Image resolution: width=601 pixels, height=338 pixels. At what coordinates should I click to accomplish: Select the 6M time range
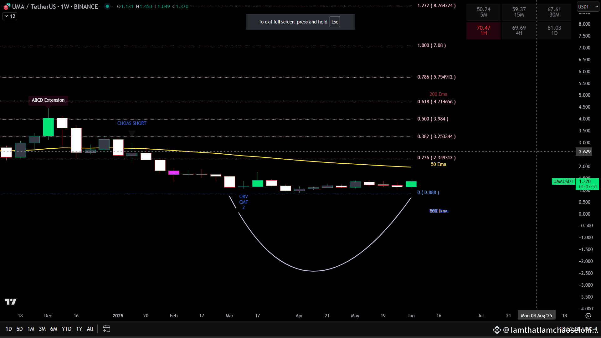point(54,329)
